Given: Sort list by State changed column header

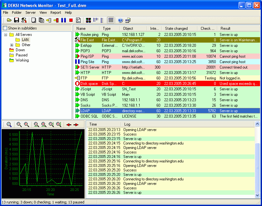Looking at the screenshot, I should [180, 29].
